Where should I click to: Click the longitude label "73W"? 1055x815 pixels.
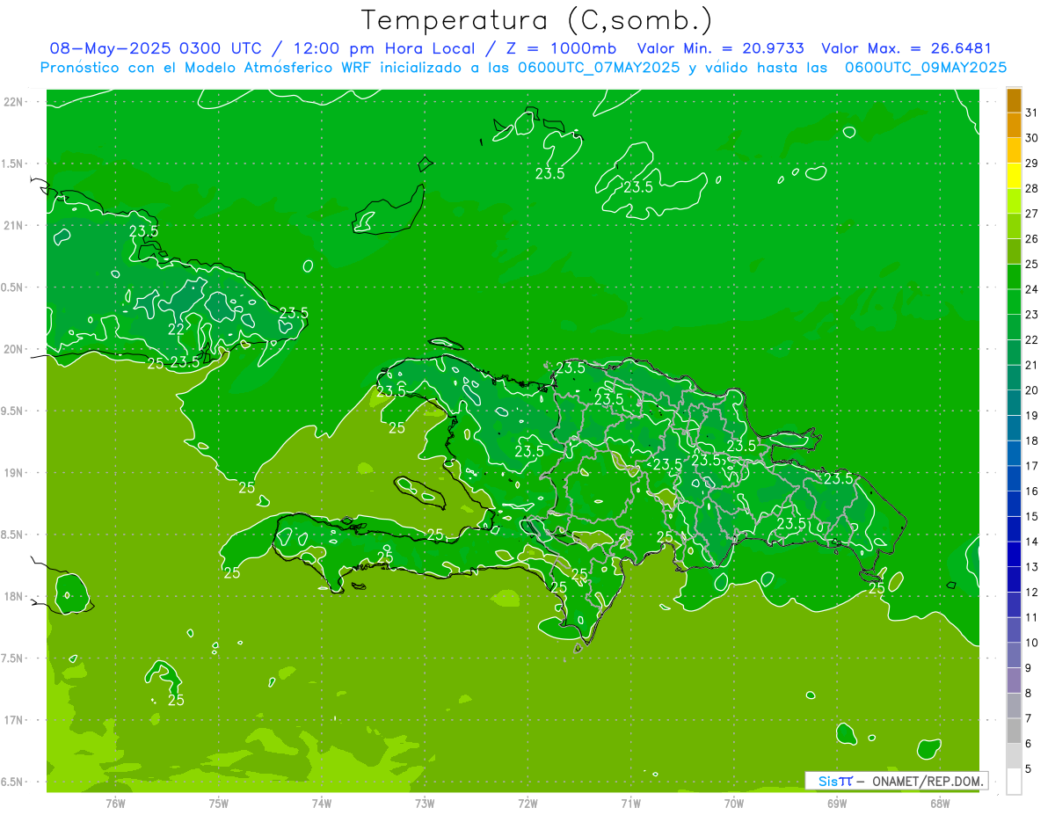pyautogui.click(x=425, y=803)
